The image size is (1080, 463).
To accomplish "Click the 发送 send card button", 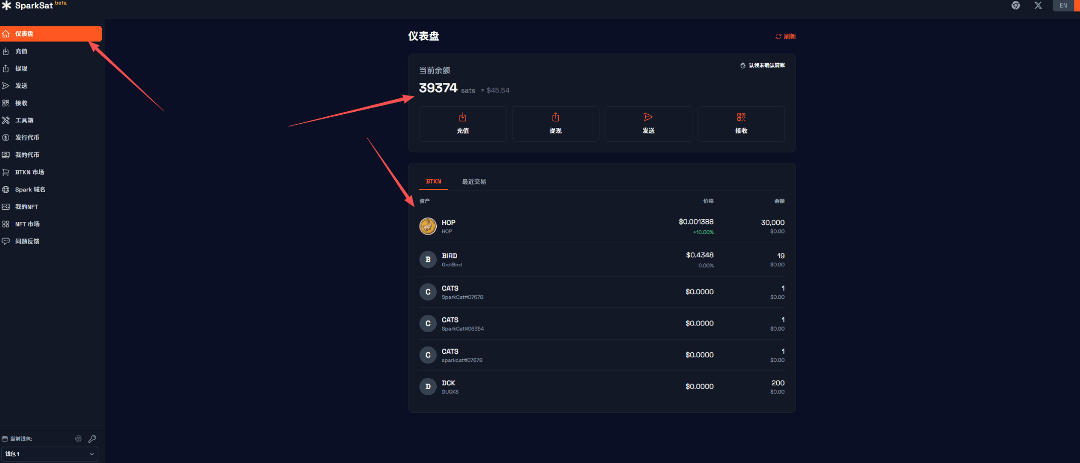I will tap(648, 124).
